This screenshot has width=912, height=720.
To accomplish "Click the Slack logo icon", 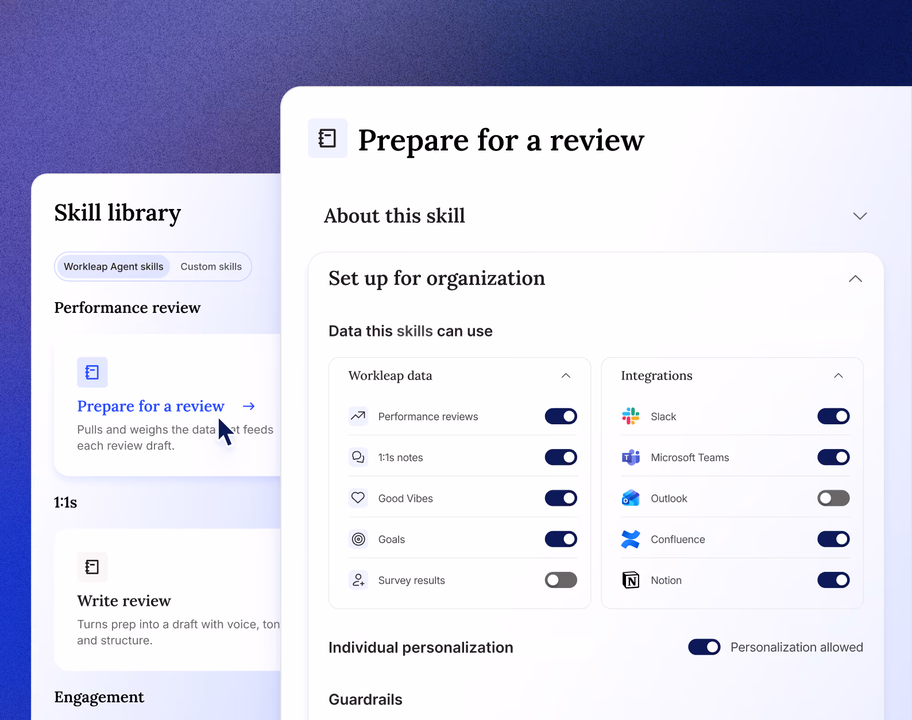I will pyautogui.click(x=631, y=416).
